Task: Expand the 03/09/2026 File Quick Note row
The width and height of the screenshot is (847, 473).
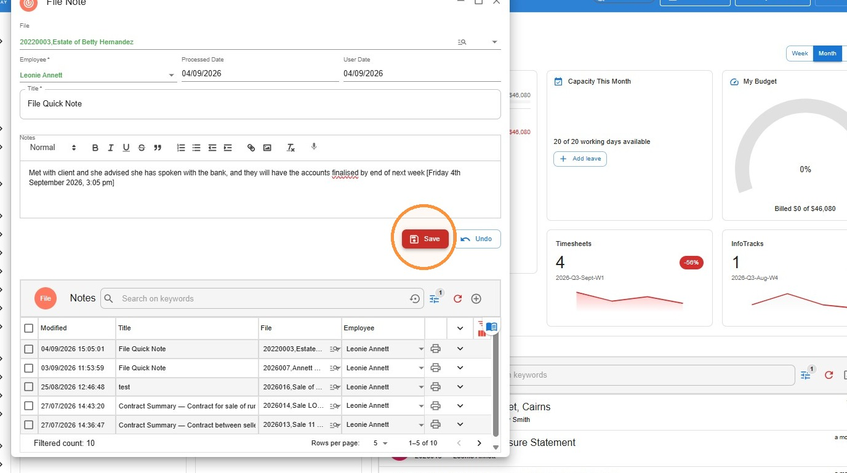Action: [460, 368]
